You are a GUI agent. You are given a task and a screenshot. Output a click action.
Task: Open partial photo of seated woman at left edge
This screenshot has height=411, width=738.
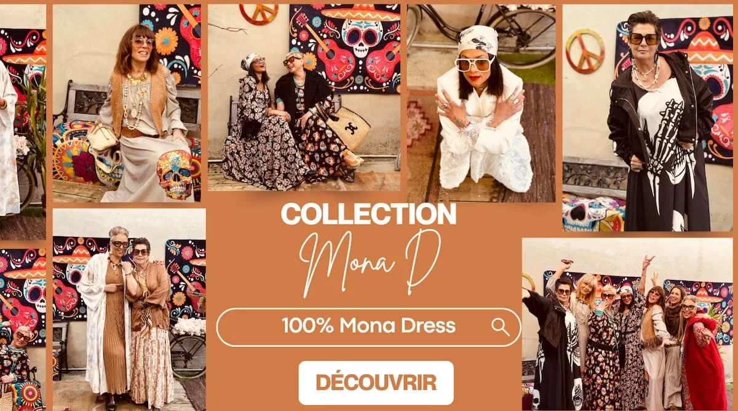pos(23,330)
